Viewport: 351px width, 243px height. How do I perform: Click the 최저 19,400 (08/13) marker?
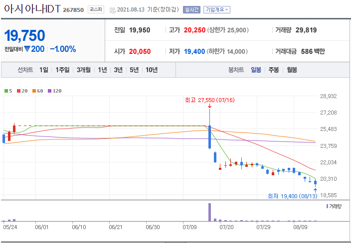[293, 196]
